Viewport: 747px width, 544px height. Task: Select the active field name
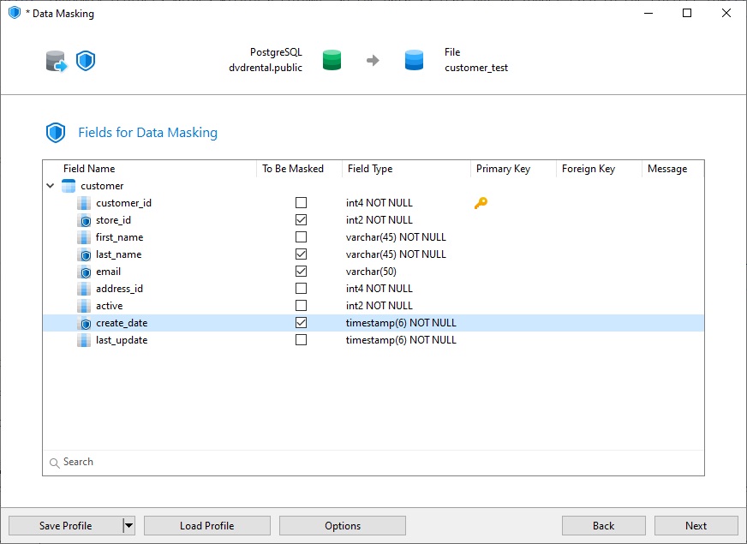[x=109, y=306]
